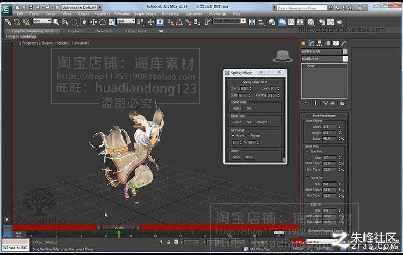403x255 pixels.
Task: Open the Graphite ribbon options dropdown
Action: (162, 31)
